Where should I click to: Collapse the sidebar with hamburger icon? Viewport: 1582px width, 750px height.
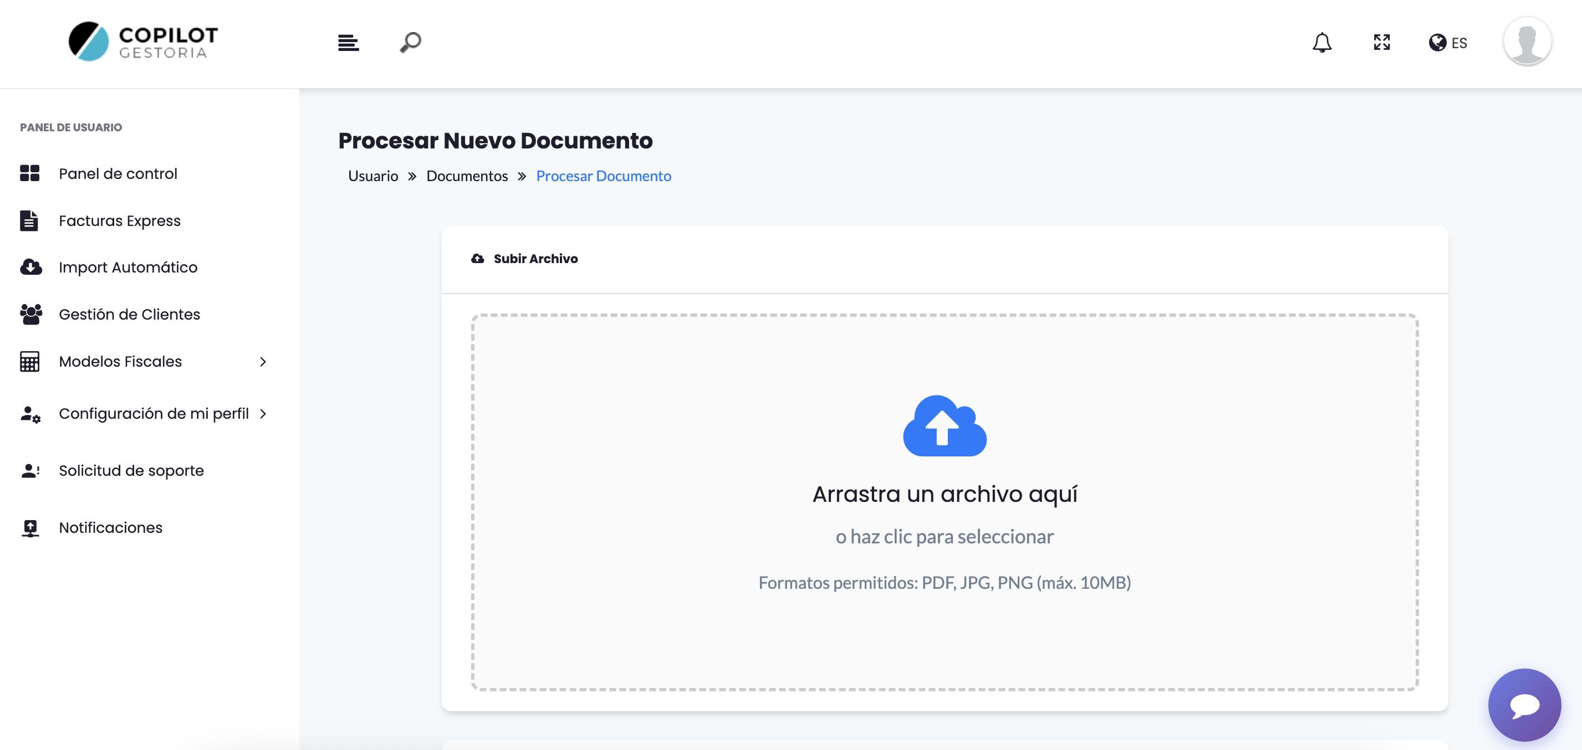click(348, 42)
